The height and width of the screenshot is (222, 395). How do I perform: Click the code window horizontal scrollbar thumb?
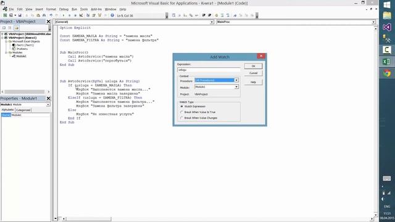pos(88,219)
